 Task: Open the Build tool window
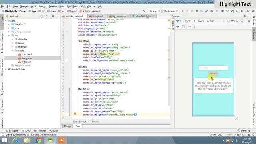(54, 131)
